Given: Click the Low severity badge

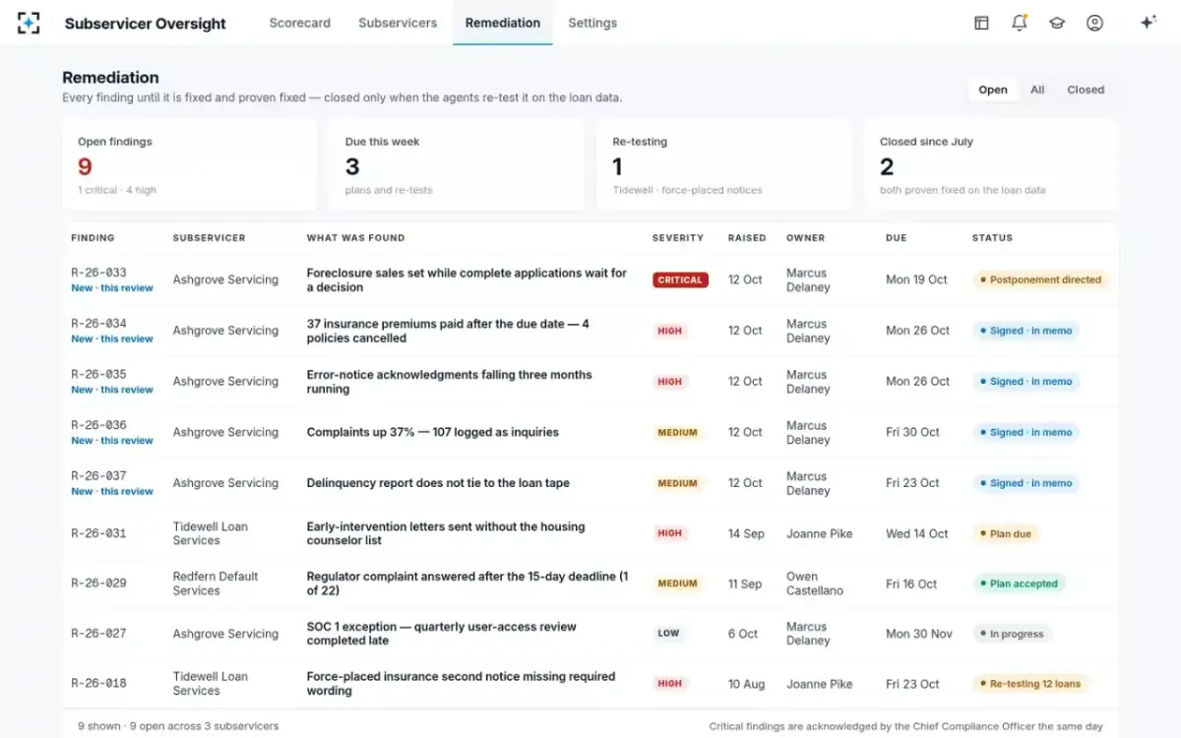Looking at the screenshot, I should 668,634.
